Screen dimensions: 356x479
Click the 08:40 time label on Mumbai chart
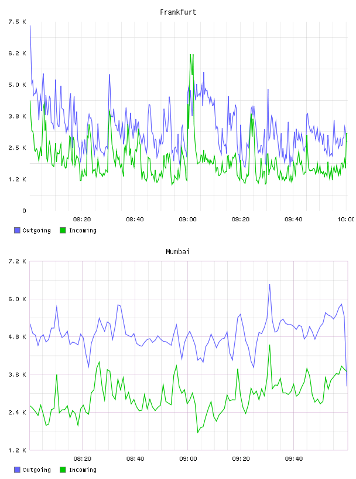pos(135,459)
